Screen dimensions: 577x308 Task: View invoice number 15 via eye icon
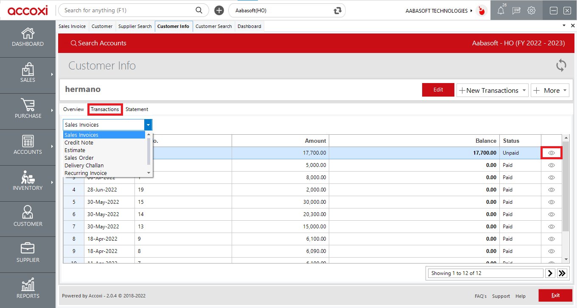point(552,202)
